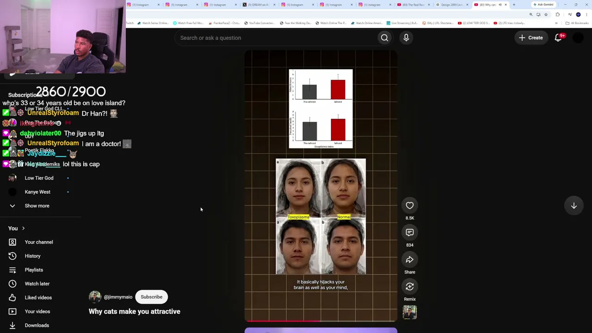Click the Downloads arrow icon

12,325
